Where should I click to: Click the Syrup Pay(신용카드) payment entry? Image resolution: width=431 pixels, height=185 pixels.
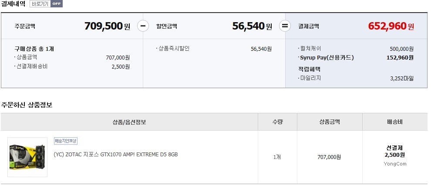tap(327, 57)
